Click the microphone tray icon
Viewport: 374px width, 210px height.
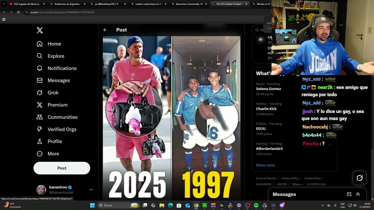tap(335, 205)
